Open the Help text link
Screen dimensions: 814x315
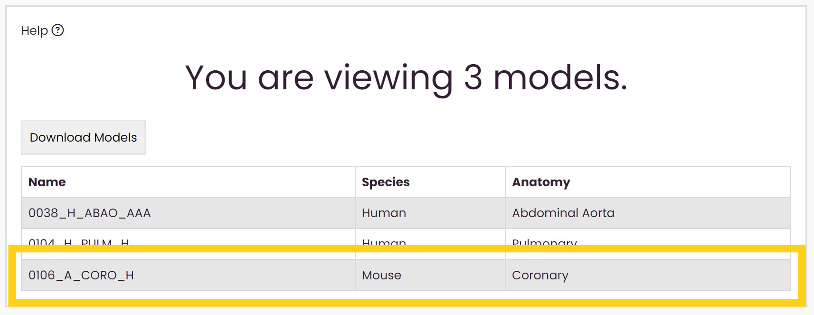[35, 30]
